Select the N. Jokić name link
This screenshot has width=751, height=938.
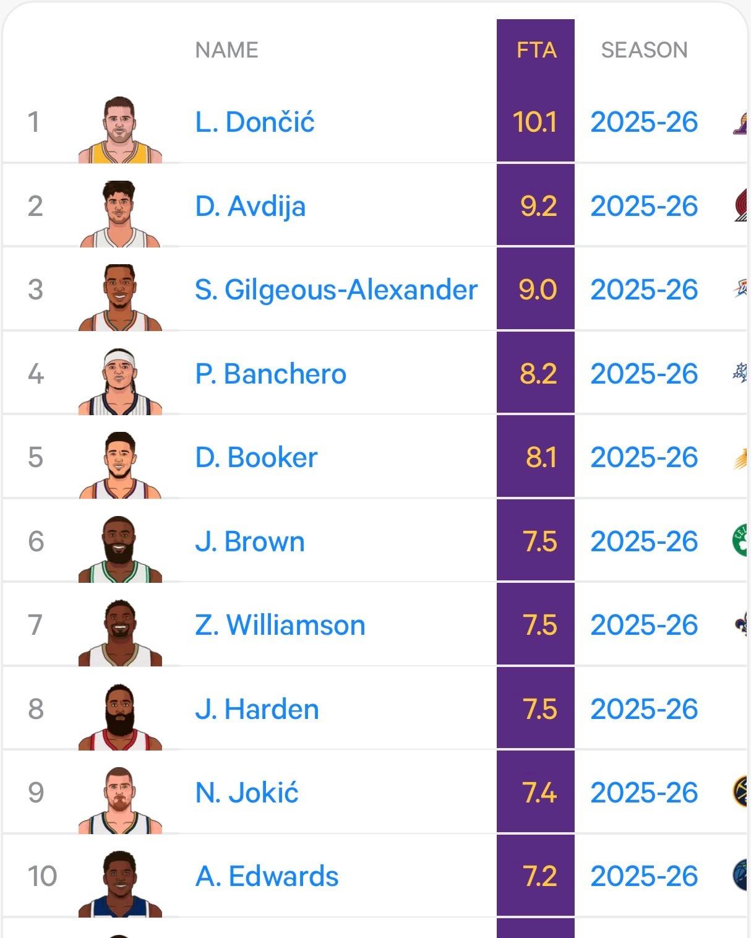pyautogui.click(x=246, y=793)
